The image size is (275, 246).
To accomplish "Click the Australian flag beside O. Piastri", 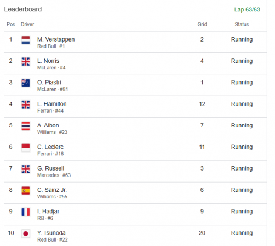I will click(26, 83).
